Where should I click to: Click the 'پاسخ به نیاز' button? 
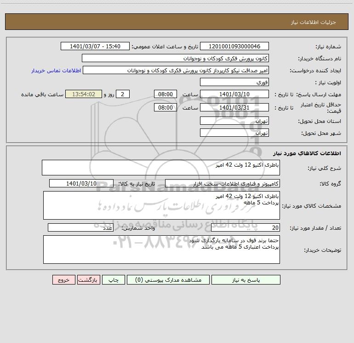(x=246, y=279)
